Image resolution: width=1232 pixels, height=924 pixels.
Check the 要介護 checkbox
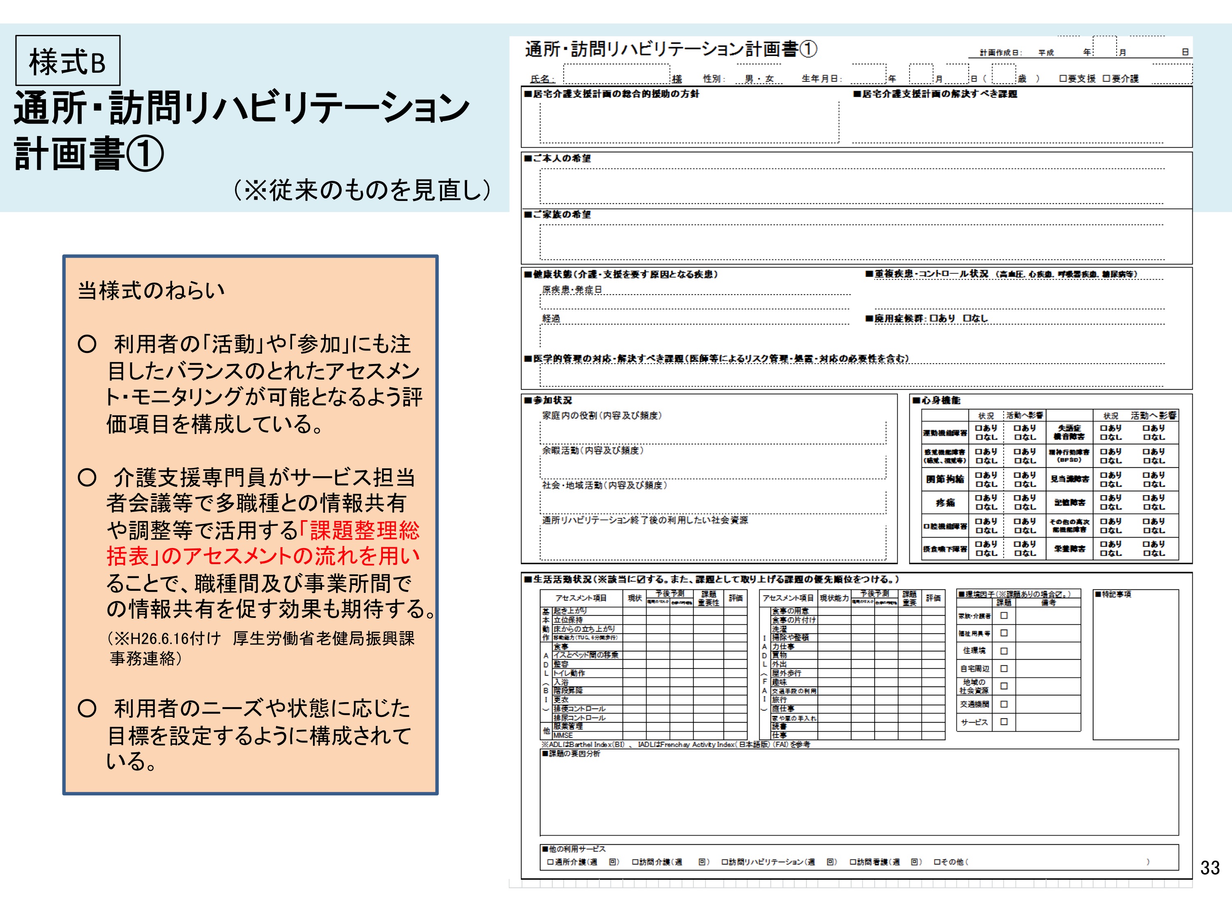(x=1106, y=78)
